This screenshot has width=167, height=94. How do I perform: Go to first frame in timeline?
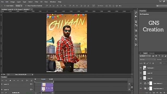2,80
